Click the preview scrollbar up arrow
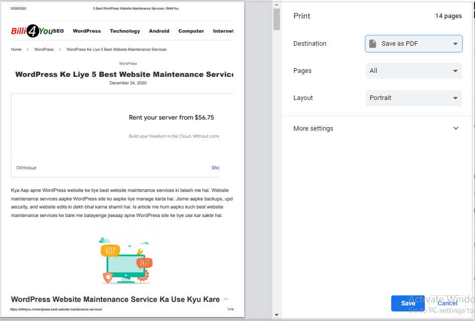This screenshot has height=321, width=475. pos(276,5)
